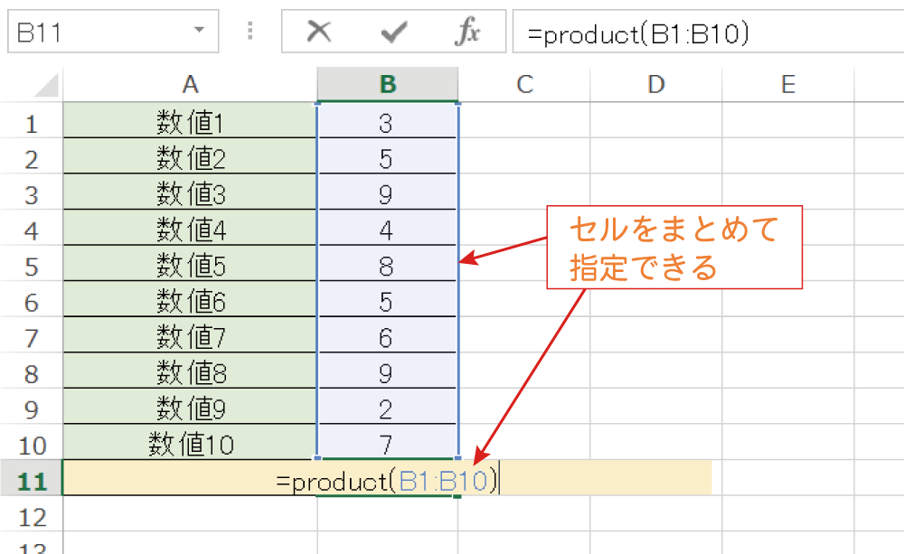This screenshot has height=554, width=904.
Task: Select column B header
Action: (388, 85)
